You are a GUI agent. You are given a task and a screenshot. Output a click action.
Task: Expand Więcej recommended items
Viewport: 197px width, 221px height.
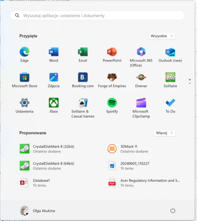click(164, 133)
